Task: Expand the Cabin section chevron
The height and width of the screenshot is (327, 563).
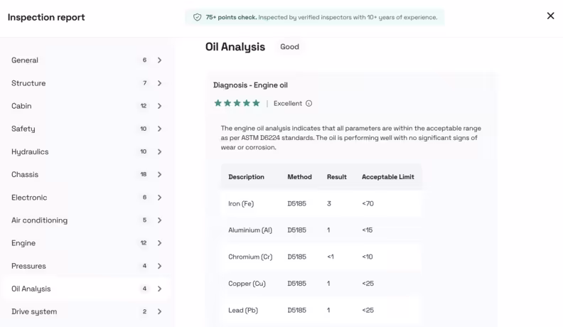Action: 159,106
